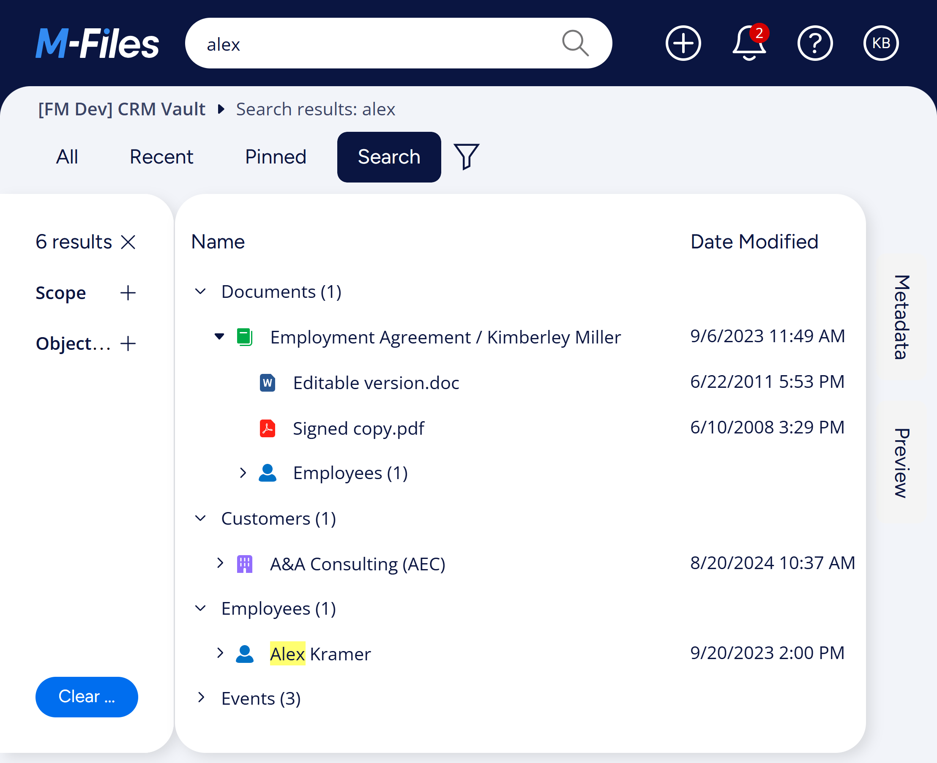Open the KB user profile avatar
This screenshot has width=937, height=763.
(x=881, y=43)
